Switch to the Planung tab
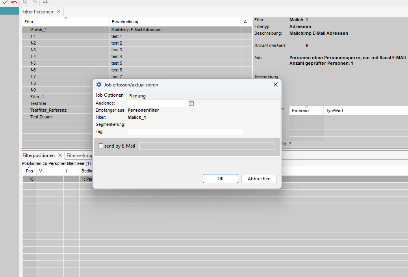Image resolution: width=408 pixels, height=277 pixels. tap(137, 95)
